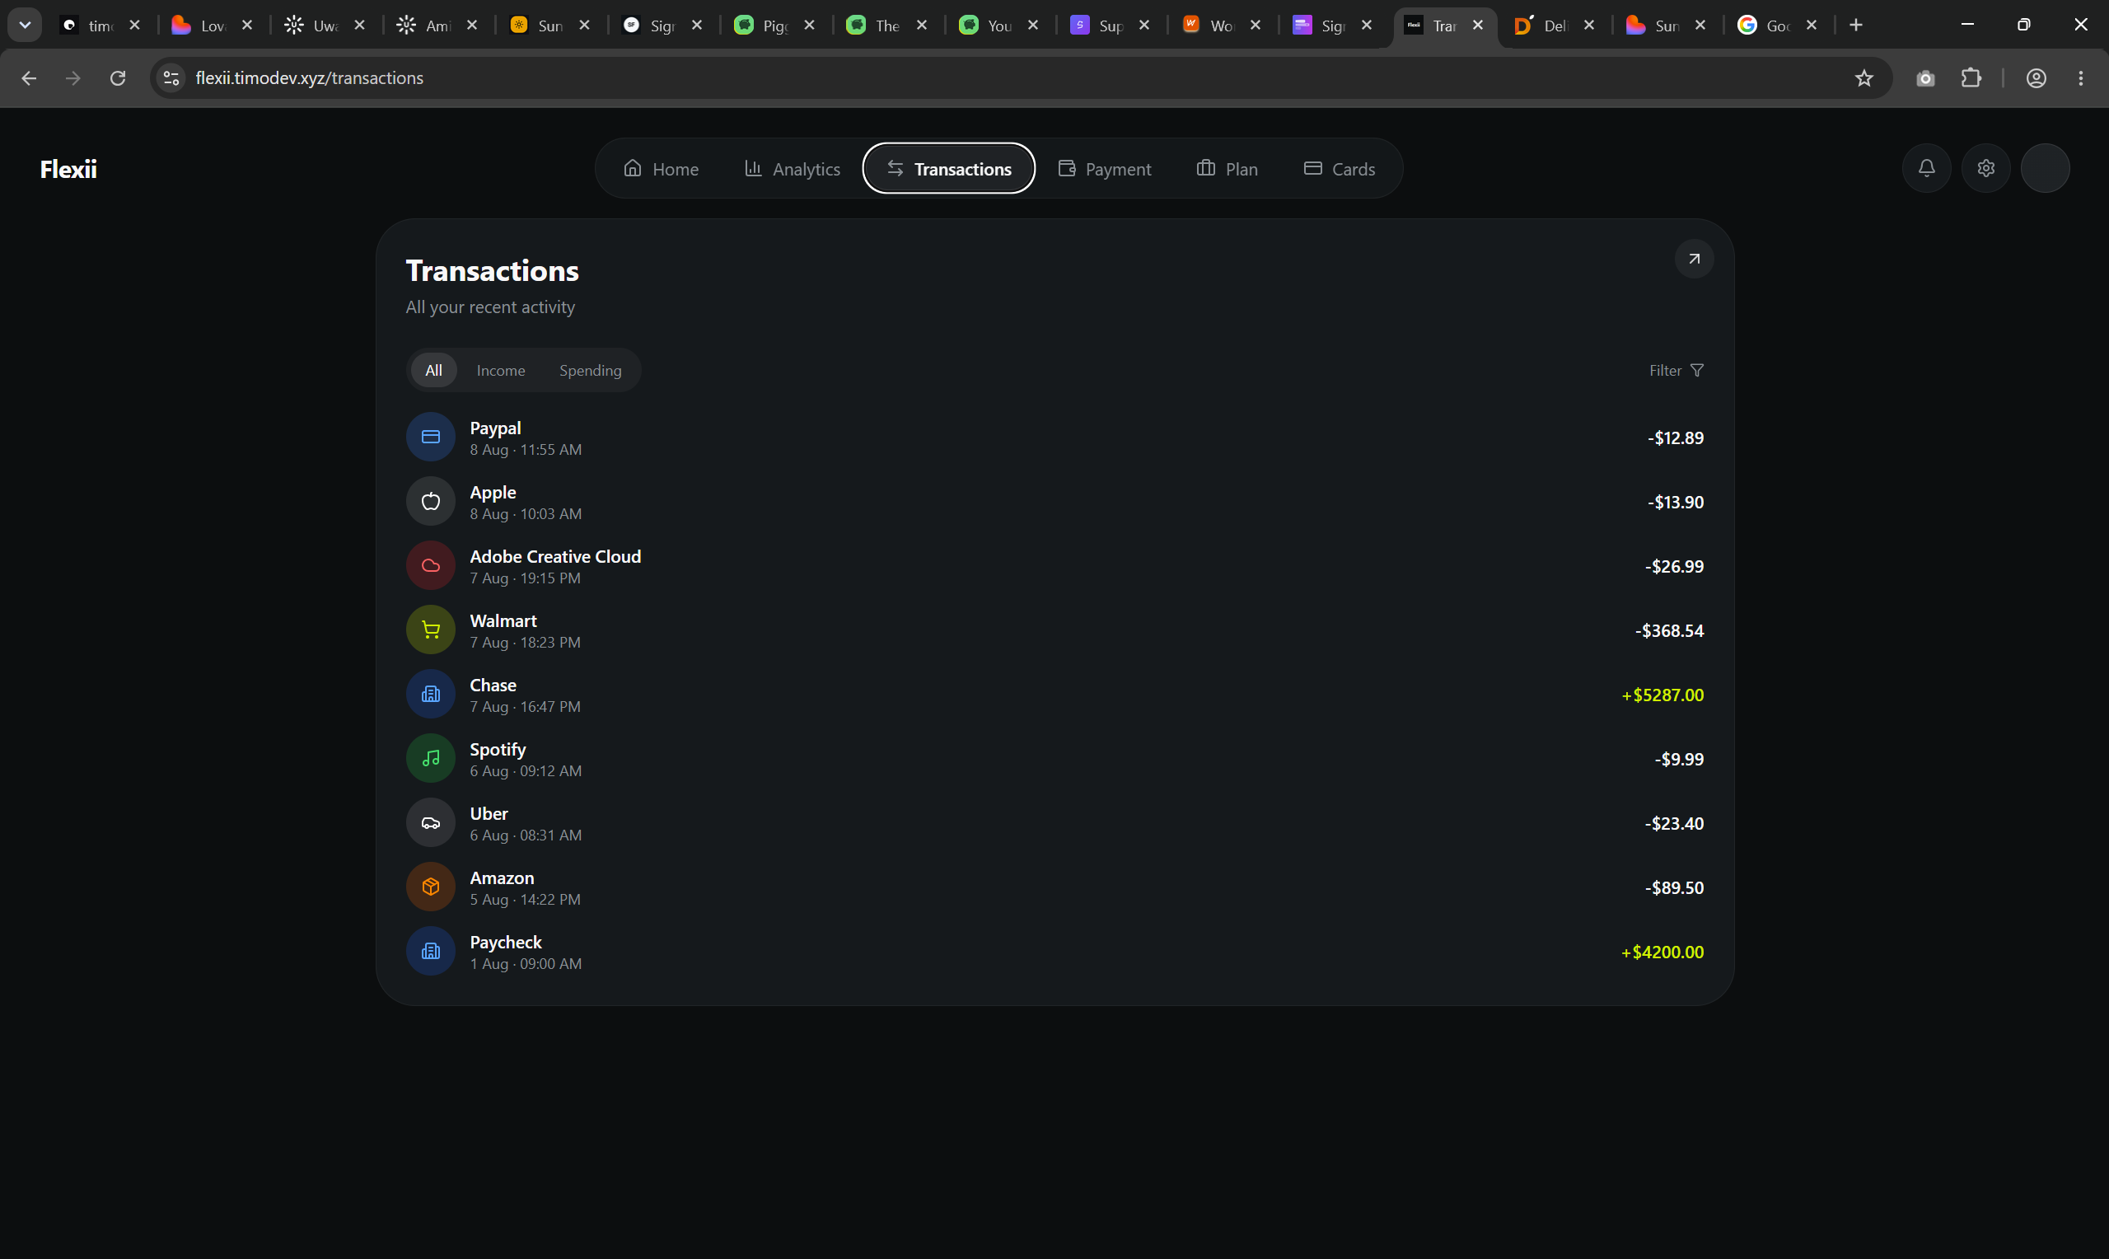Click the camera extension icon
The image size is (2109, 1259).
[1926, 78]
